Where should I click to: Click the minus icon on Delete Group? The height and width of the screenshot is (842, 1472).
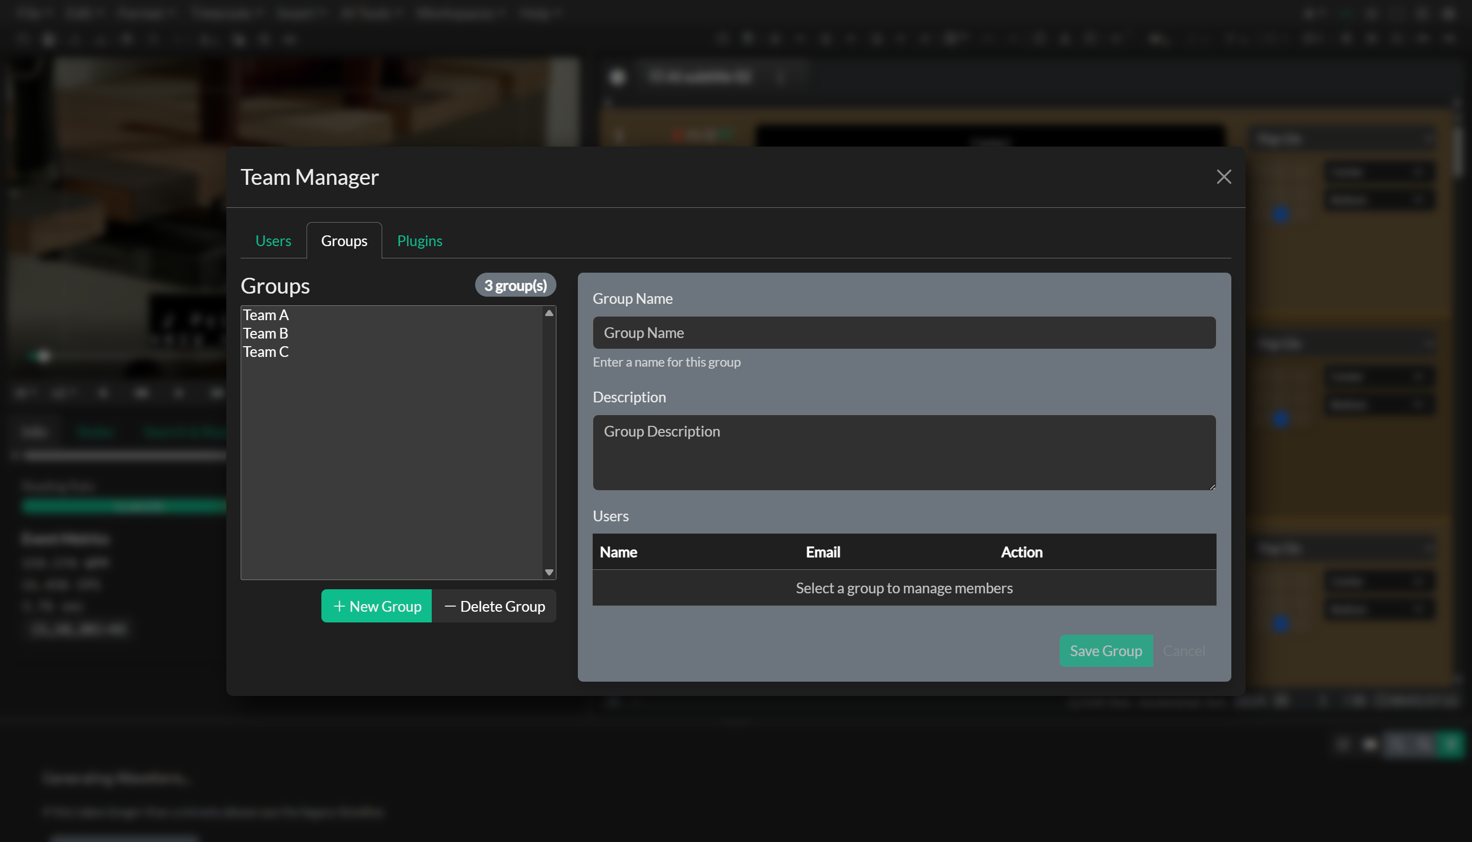click(x=450, y=606)
